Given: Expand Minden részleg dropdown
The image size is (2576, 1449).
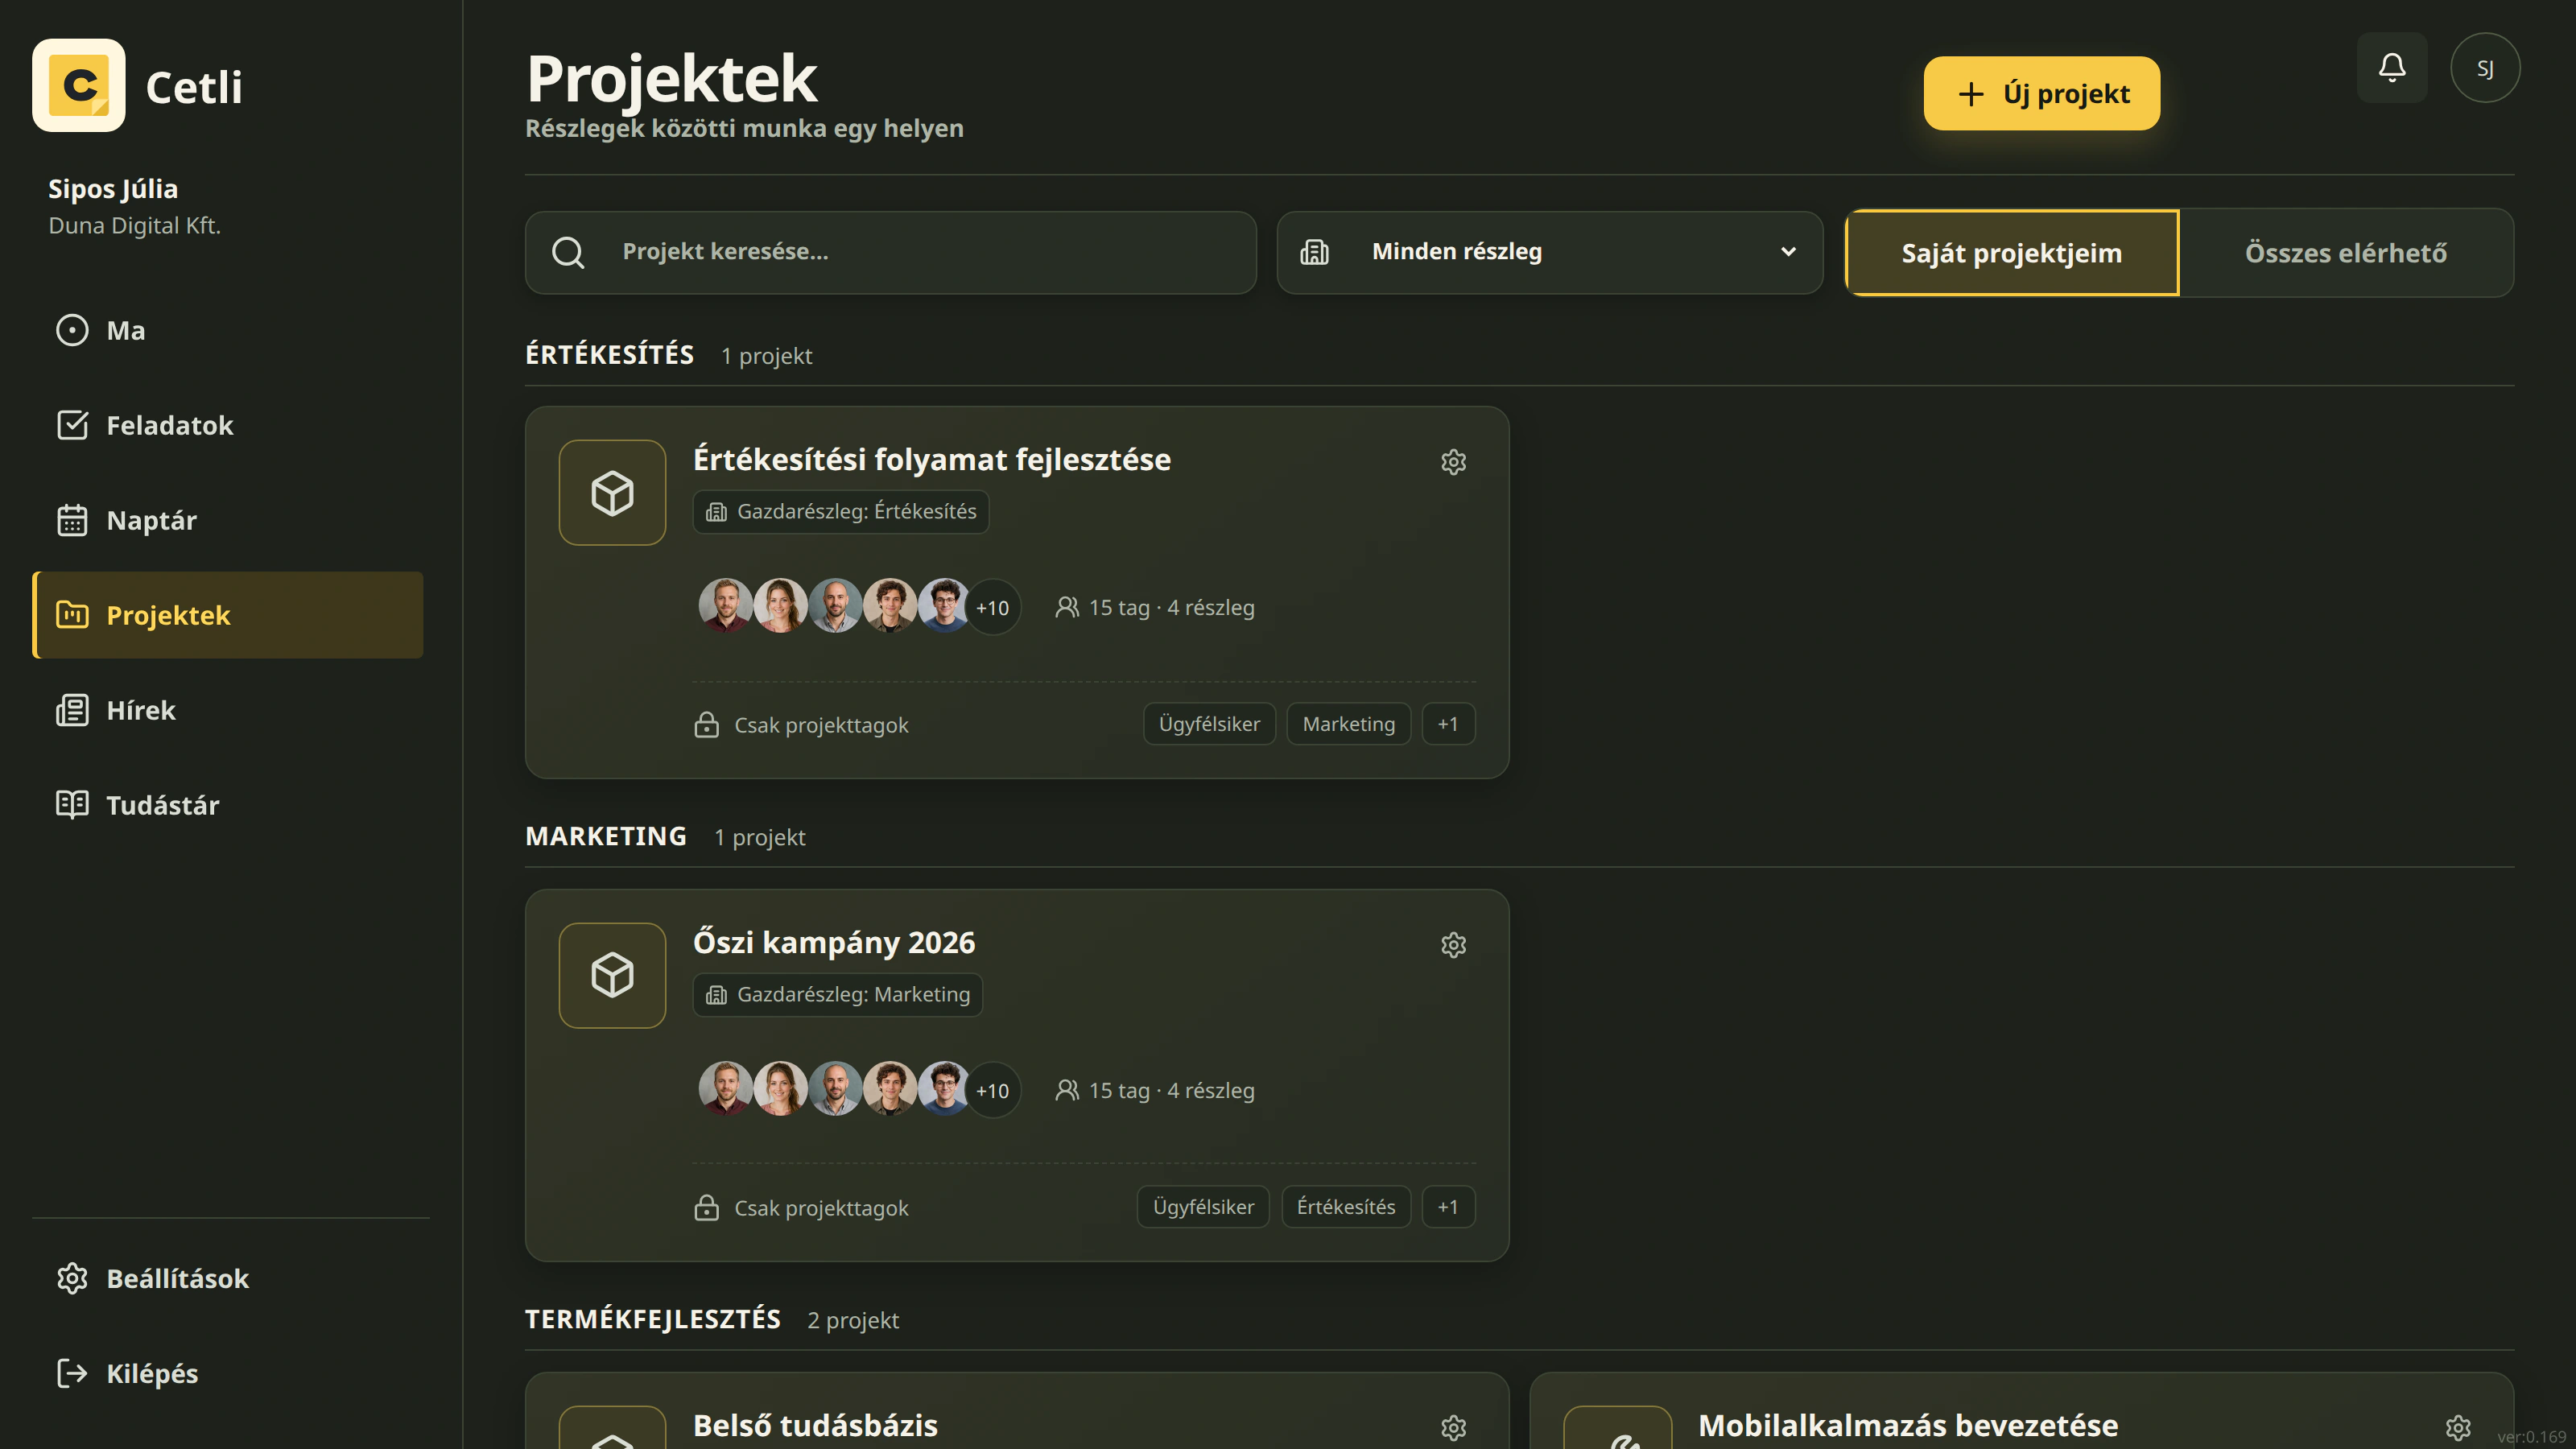Looking at the screenshot, I should tap(1549, 252).
